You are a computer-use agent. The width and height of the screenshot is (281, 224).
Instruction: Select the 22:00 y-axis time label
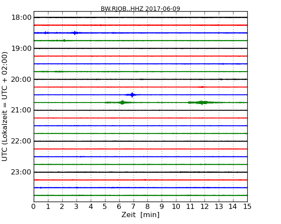(21, 141)
